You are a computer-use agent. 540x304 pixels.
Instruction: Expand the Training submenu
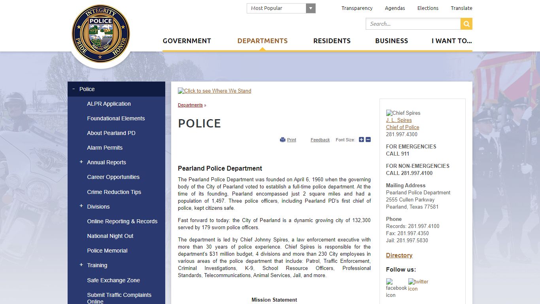click(81, 265)
